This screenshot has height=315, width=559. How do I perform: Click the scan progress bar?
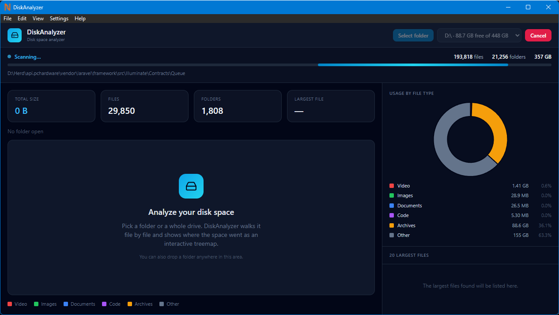pyautogui.click(x=279, y=65)
